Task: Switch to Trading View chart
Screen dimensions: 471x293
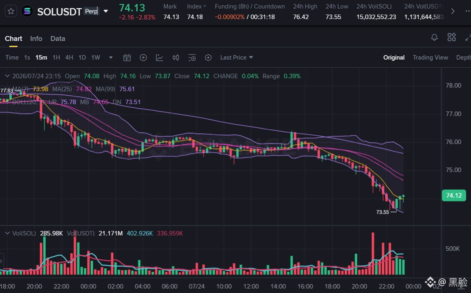Action: point(430,57)
